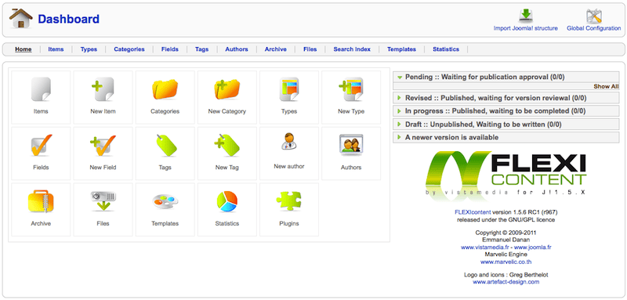Image resolution: width=627 pixels, height=300 pixels.
Task: Open the FLEXIcontent version link
Action: (x=473, y=212)
